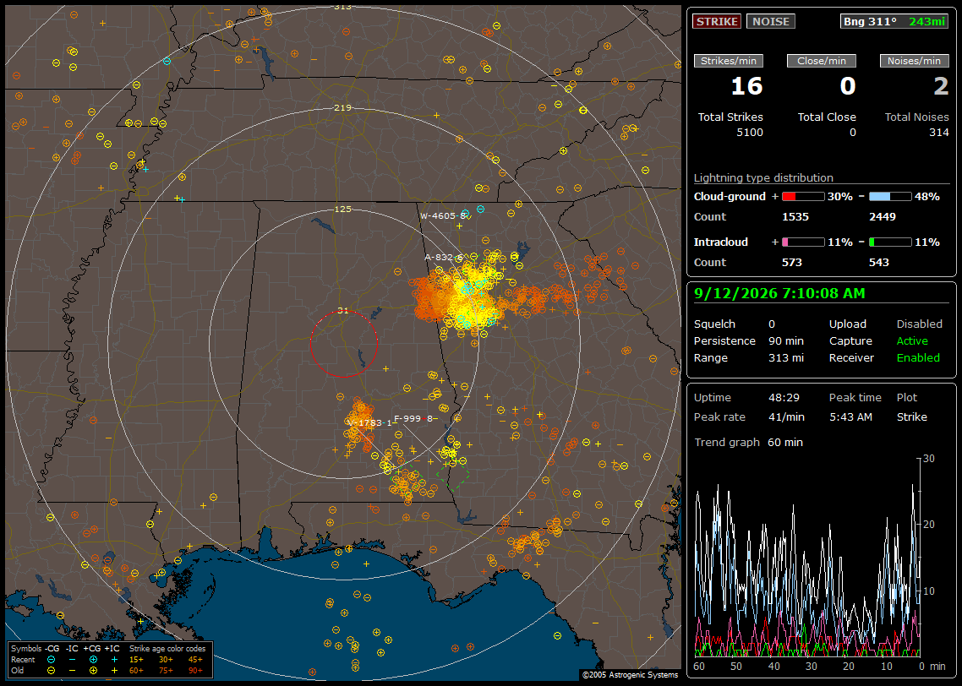Screen dimensions: 962x686
Task: Change the Persistence 90 min value
Action: click(x=786, y=340)
